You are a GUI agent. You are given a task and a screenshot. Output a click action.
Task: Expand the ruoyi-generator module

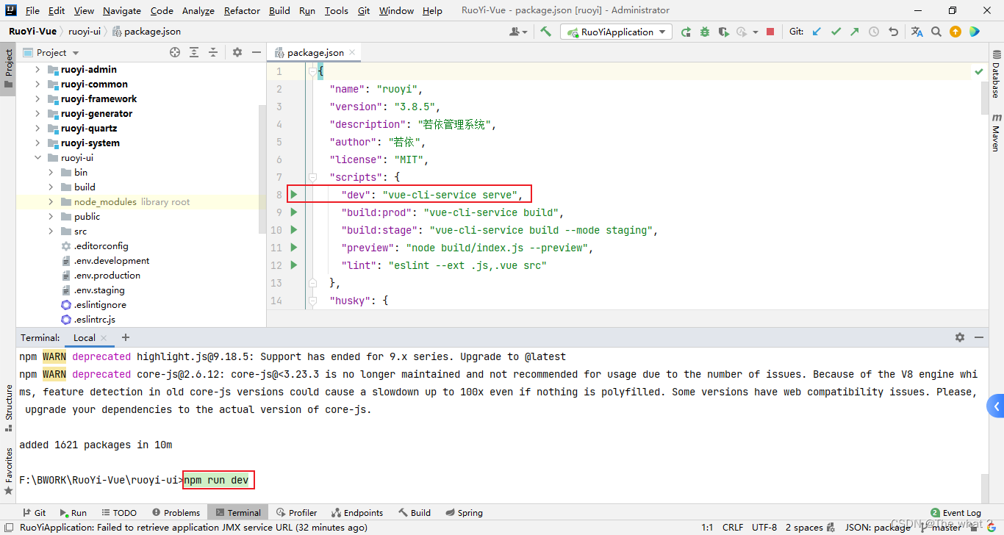[x=37, y=114]
